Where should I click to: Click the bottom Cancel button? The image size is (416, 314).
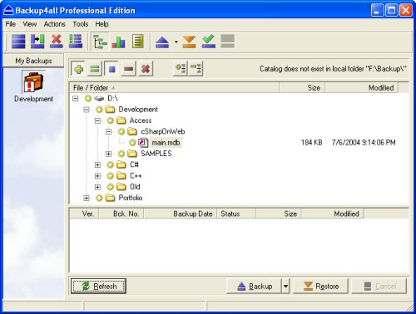coord(379,286)
